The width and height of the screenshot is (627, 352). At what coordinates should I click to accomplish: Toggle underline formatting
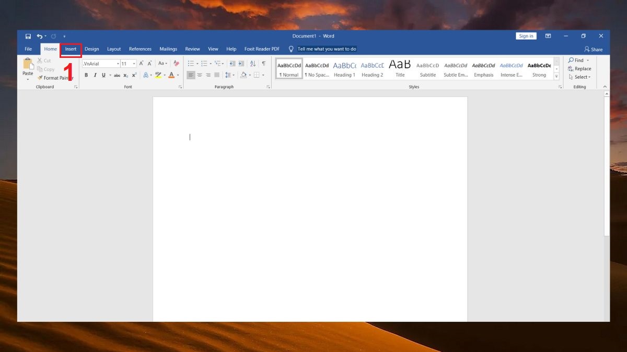point(103,75)
